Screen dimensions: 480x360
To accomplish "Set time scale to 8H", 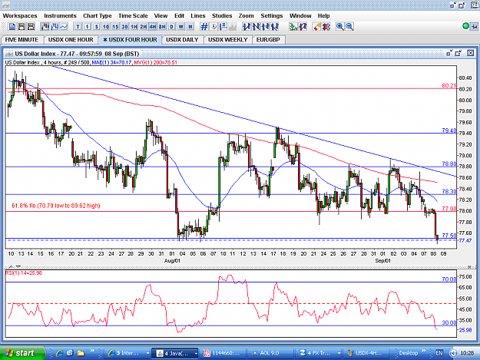I will 162,27.
